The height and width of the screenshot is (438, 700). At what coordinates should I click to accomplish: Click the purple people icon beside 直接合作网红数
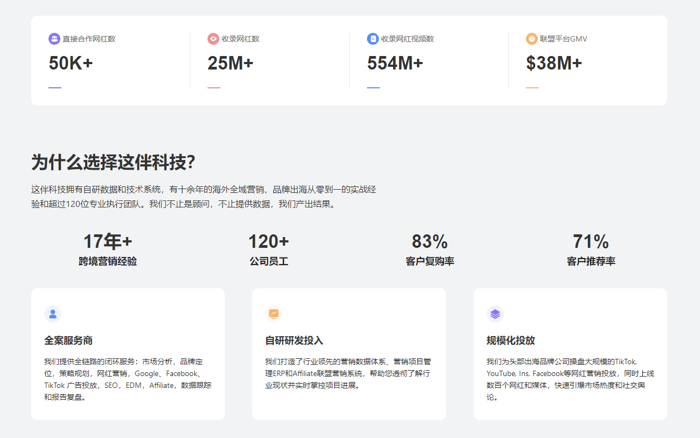(x=54, y=39)
